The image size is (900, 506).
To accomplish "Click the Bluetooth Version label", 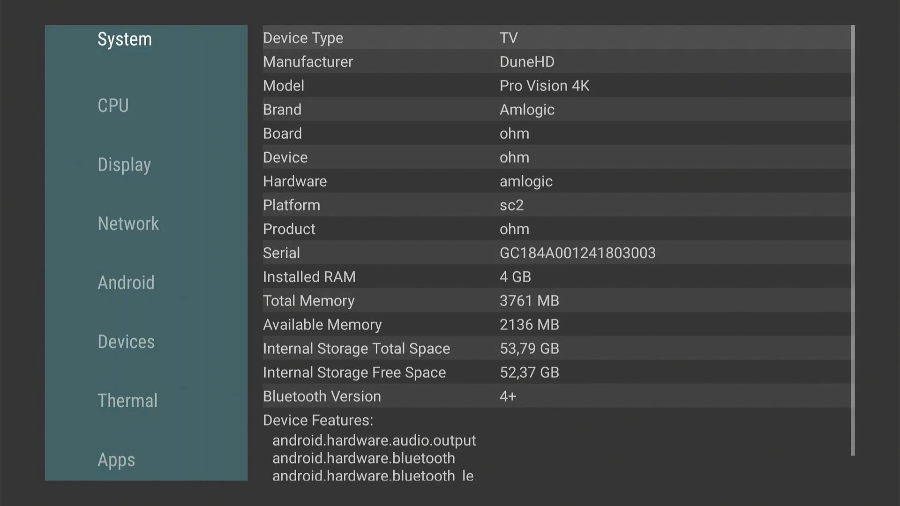I will tap(322, 396).
